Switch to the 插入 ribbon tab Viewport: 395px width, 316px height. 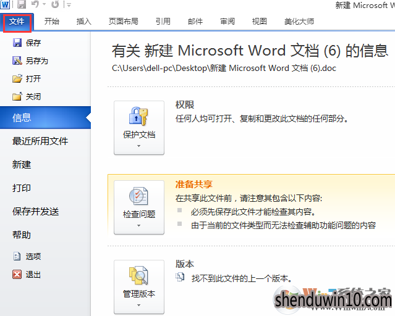tap(84, 22)
